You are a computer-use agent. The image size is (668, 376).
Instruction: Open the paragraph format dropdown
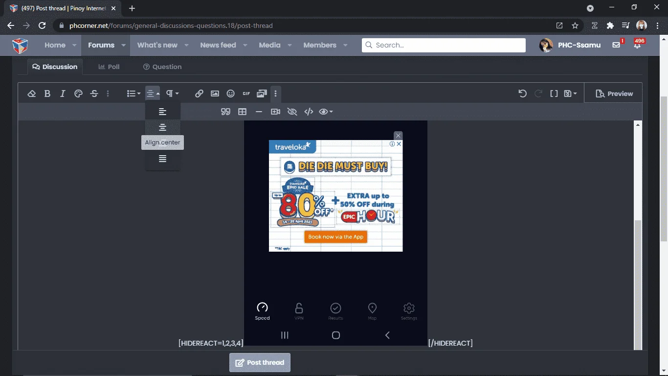172,94
